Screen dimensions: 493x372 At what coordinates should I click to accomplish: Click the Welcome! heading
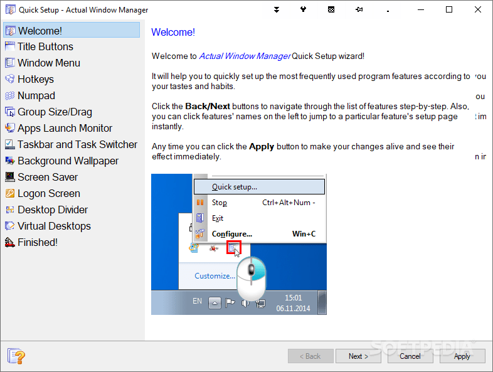pos(173,32)
